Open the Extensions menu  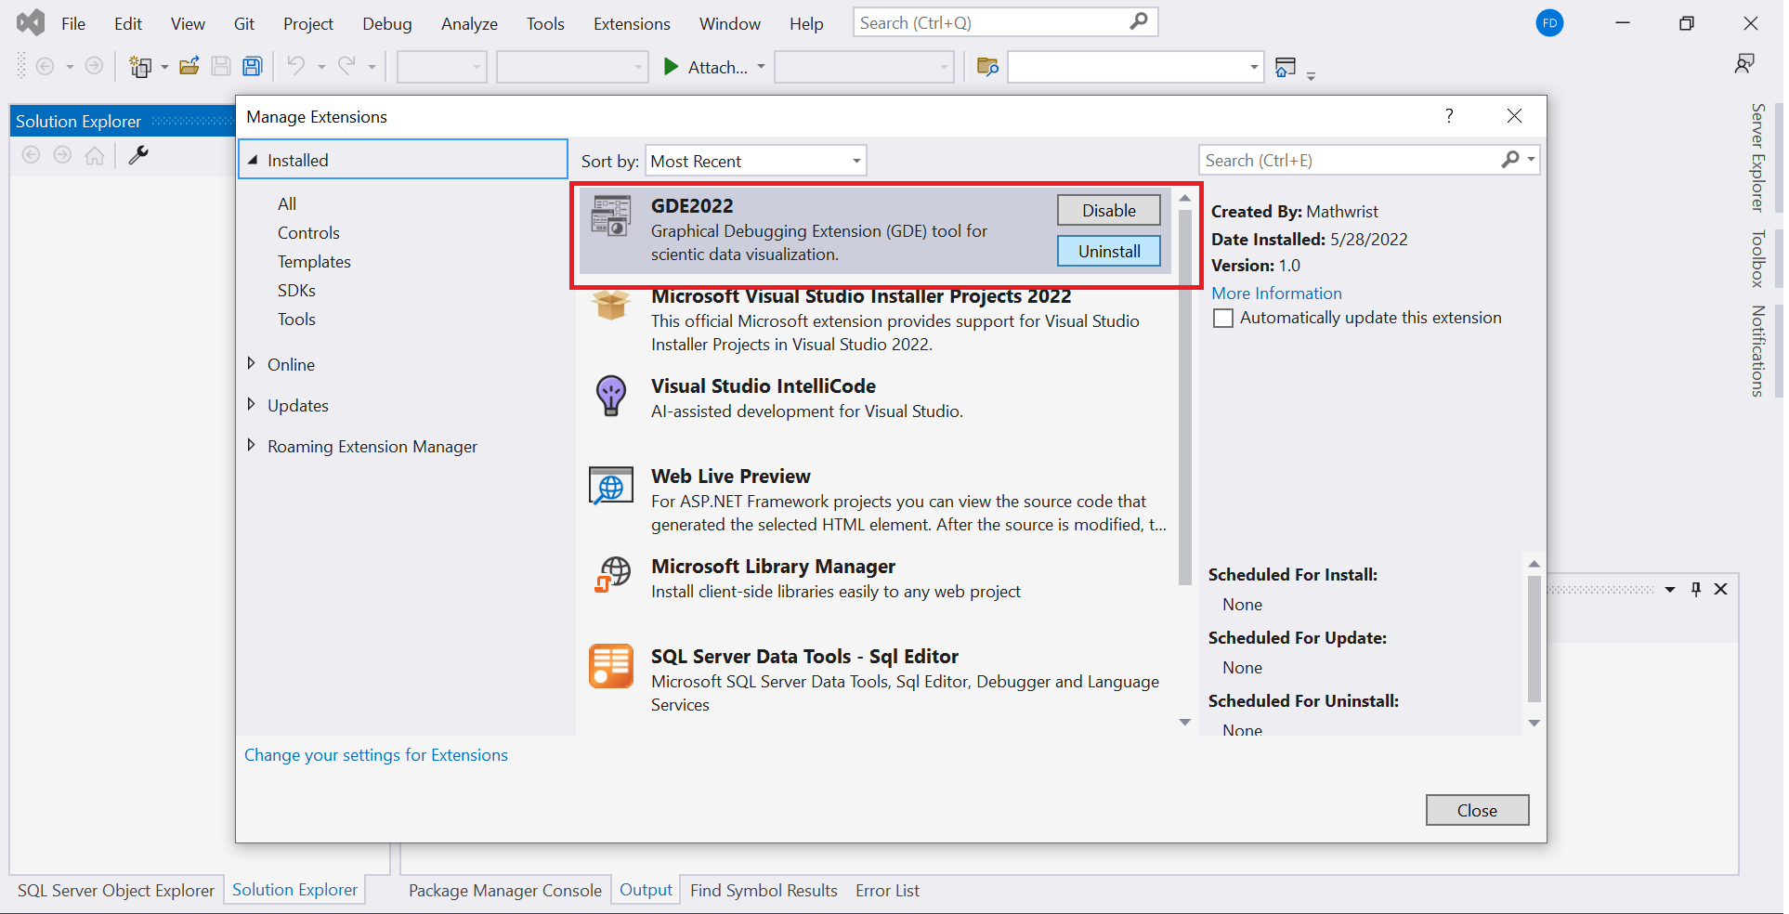coord(632,24)
